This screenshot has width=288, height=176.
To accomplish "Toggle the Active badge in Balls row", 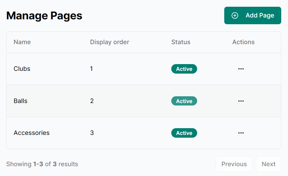I will tap(184, 101).
